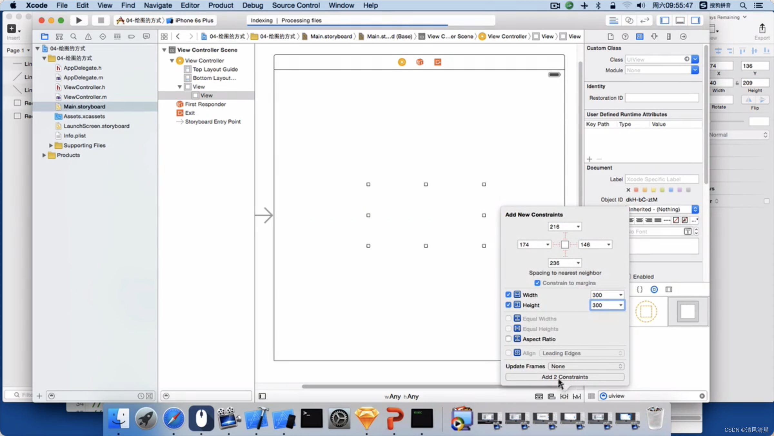This screenshot has height=436, width=774.
Task: Click the Run button to build project
Action: click(79, 20)
